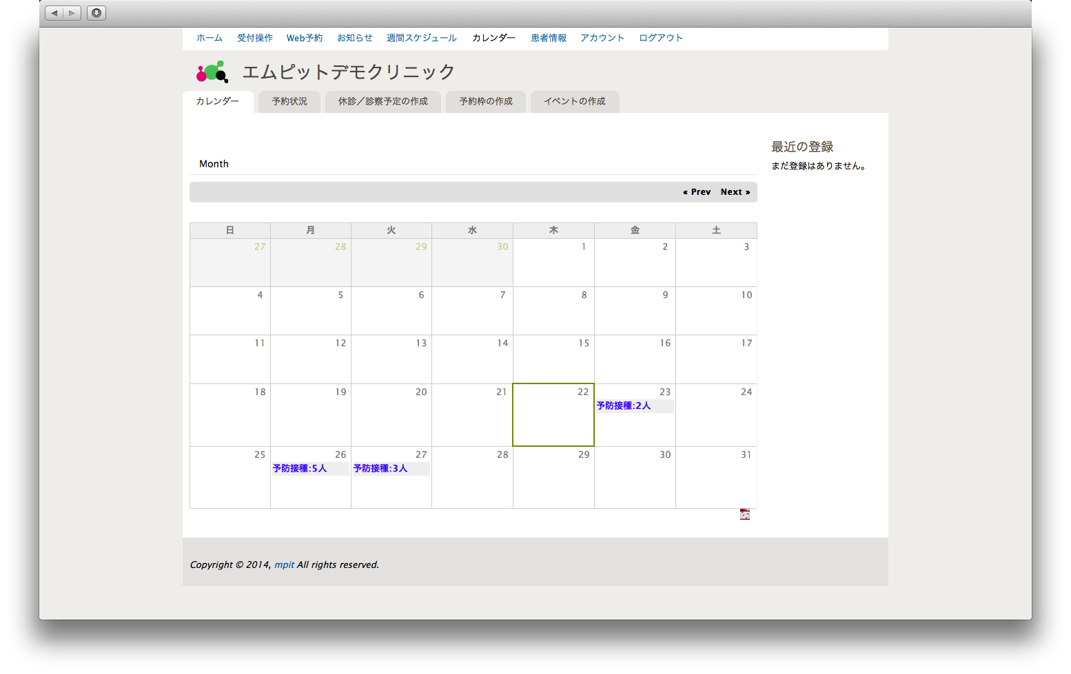Select day 25 in the calendar

pyautogui.click(x=230, y=477)
